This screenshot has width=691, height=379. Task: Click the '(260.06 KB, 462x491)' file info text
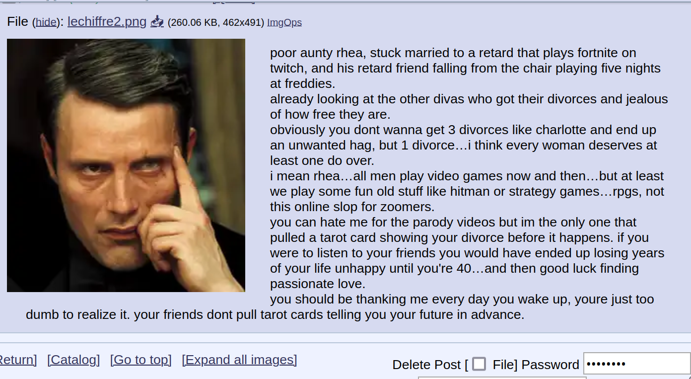click(x=216, y=22)
